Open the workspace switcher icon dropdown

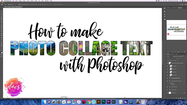coord(183,4)
